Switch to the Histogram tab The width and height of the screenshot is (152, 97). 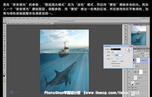pyautogui.click(x=136, y=25)
